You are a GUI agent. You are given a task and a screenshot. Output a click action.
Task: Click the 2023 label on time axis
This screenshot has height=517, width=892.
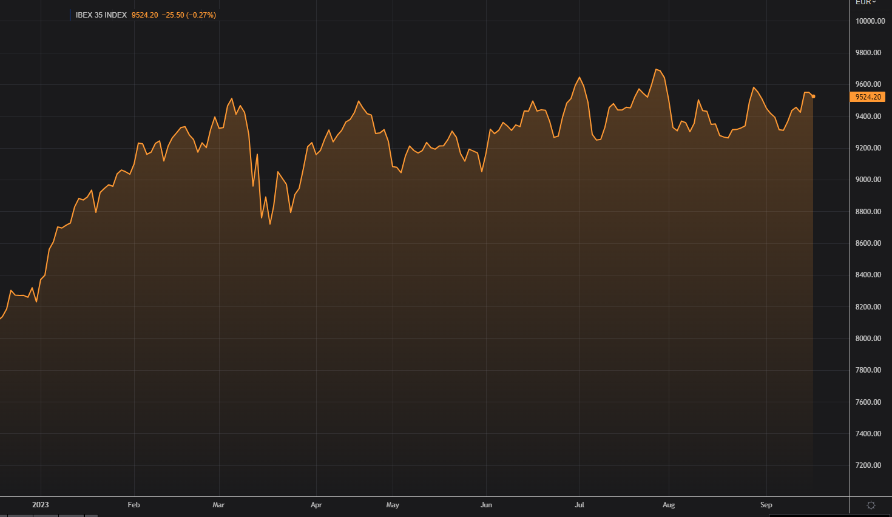pos(41,505)
